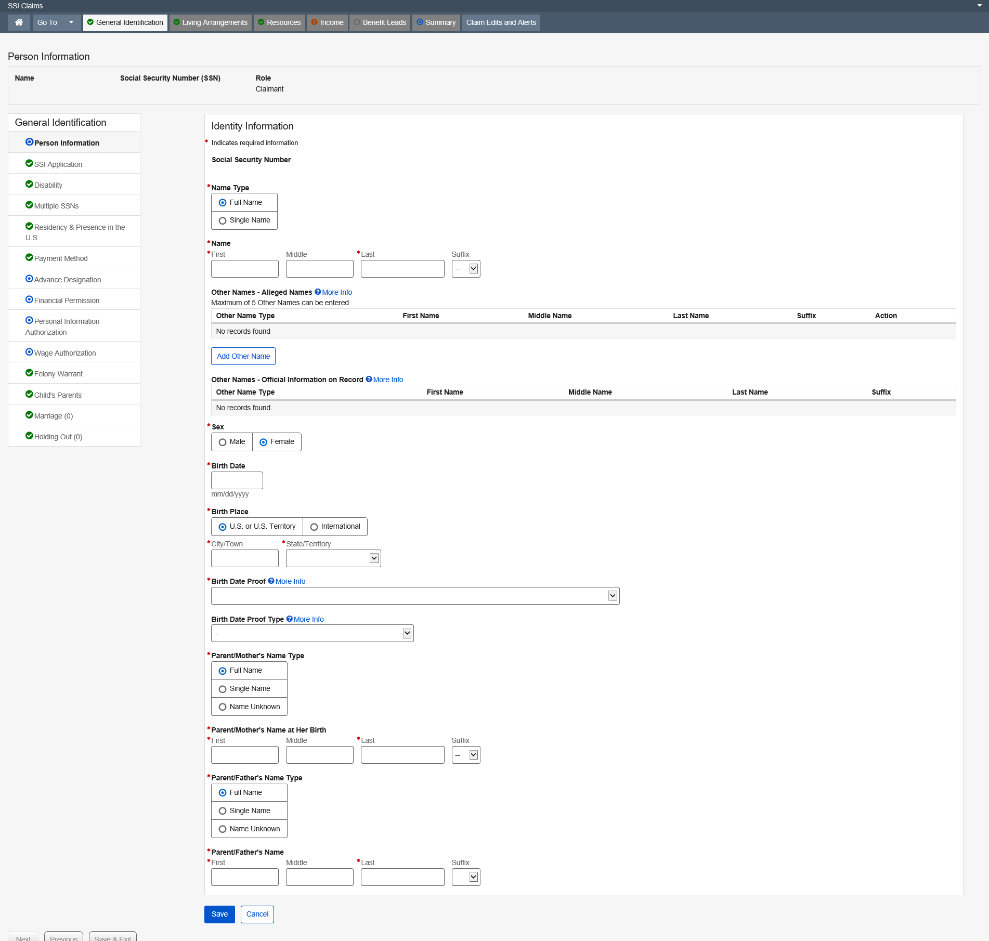Click the claimant Last name field
The height and width of the screenshot is (941, 989).
pyautogui.click(x=402, y=269)
